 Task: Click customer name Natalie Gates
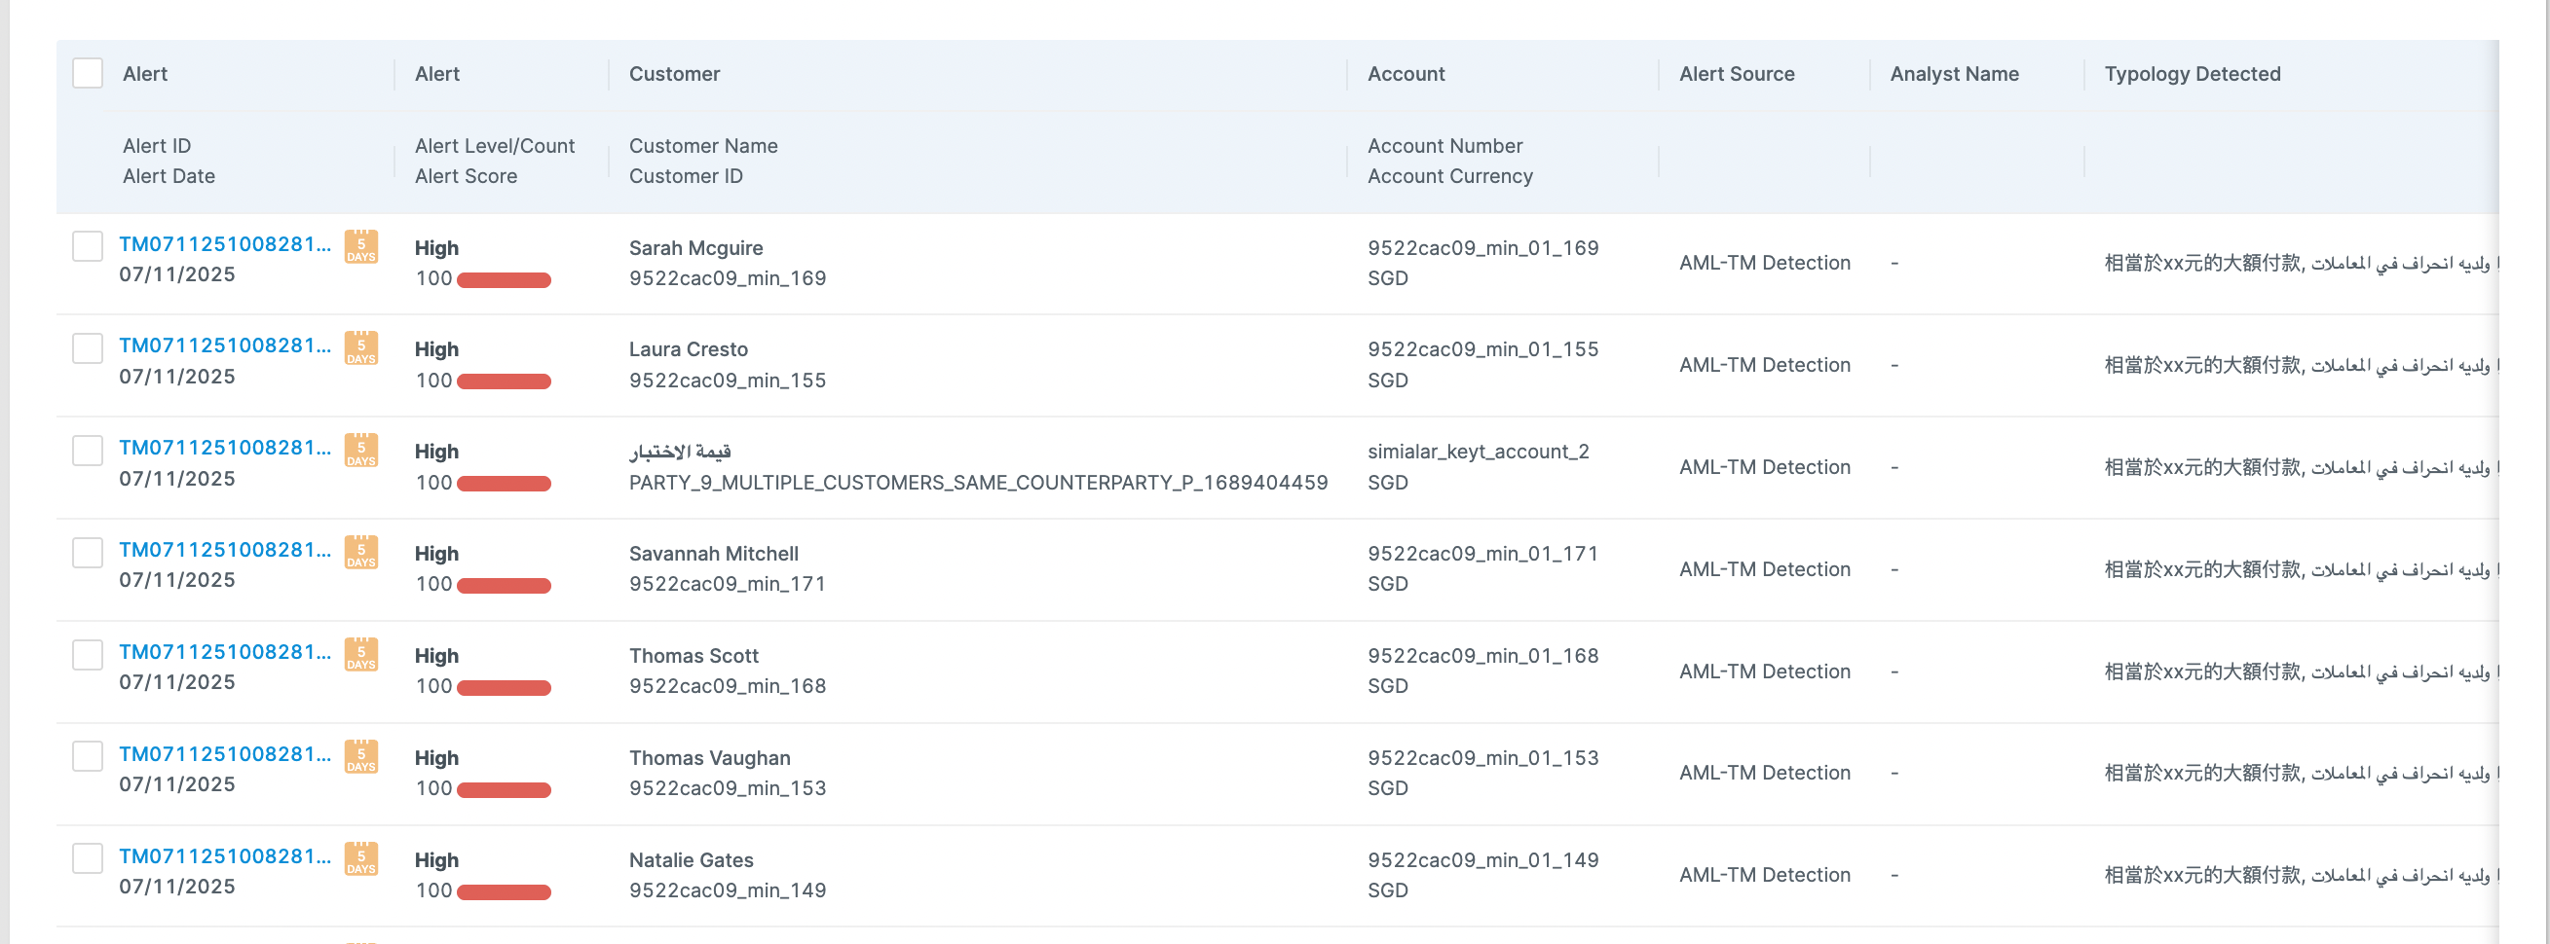coord(691,861)
